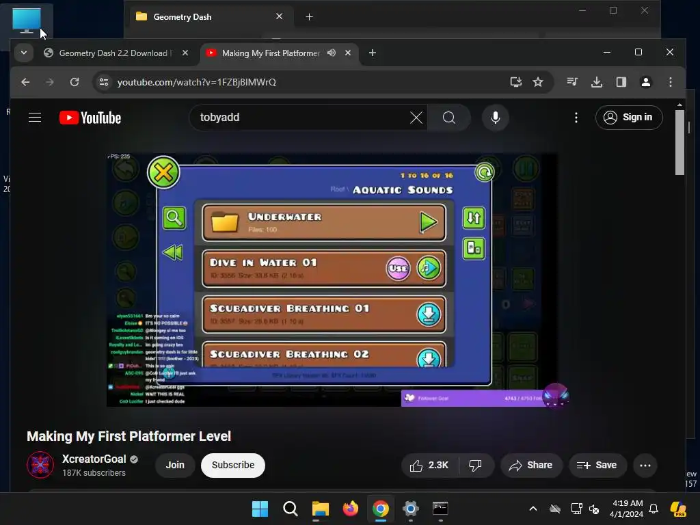Screen dimensions: 700x525
Task: Click the magnifier search button in sound library
Action: pyautogui.click(x=174, y=218)
